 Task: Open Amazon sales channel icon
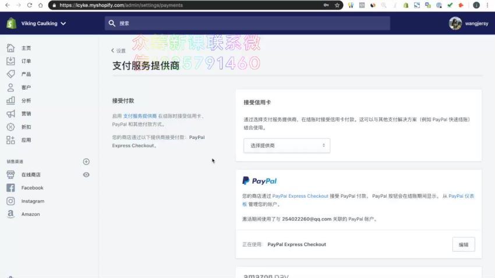pos(10,214)
